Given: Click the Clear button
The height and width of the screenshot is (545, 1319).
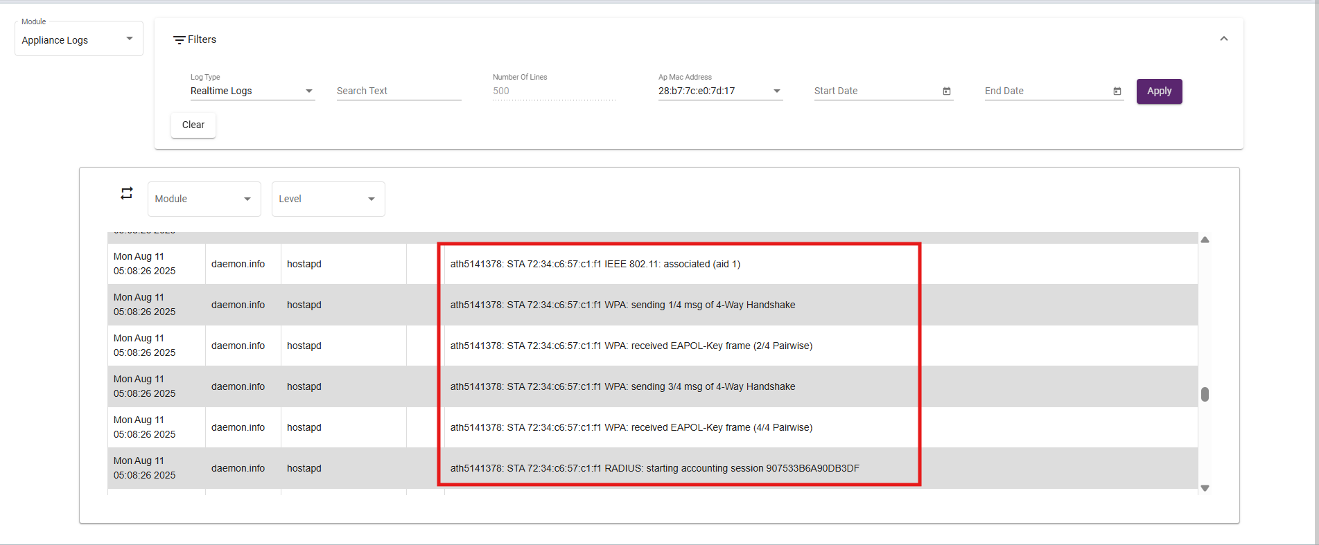Looking at the screenshot, I should pos(193,125).
